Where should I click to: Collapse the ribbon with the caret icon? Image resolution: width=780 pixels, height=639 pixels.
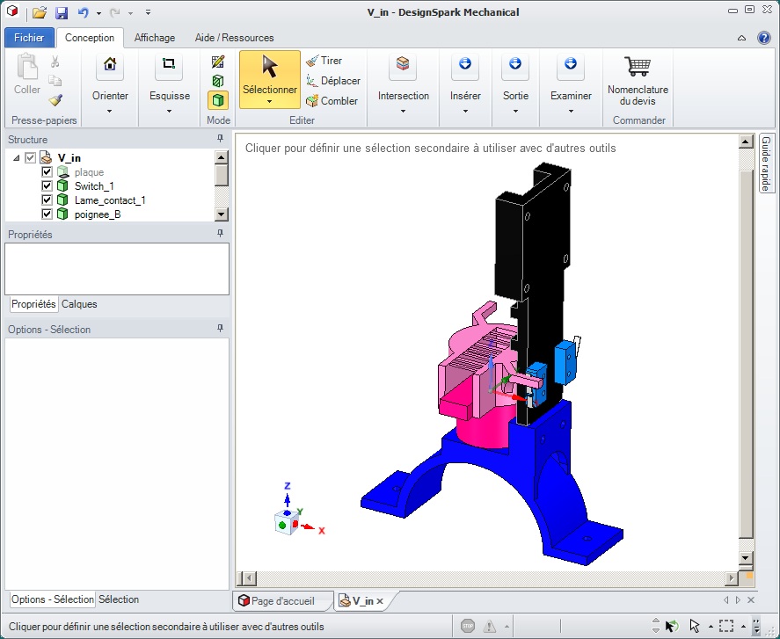click(x=741, y=38)
